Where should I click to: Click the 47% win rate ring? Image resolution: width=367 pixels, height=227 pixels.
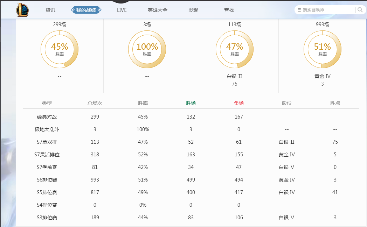(235, 49)
